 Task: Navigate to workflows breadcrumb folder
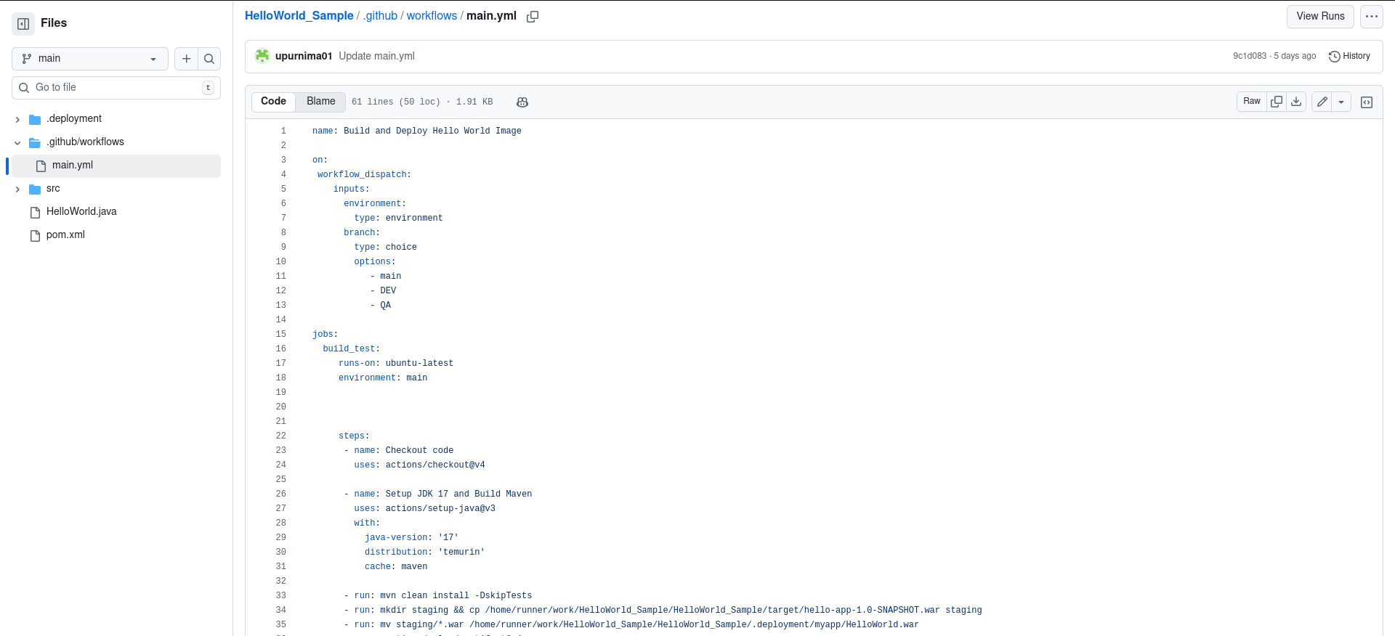tap(432, 16)
